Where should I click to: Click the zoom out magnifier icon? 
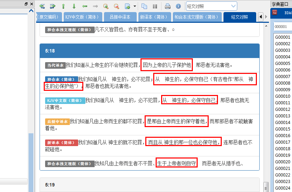pos(116,6)
